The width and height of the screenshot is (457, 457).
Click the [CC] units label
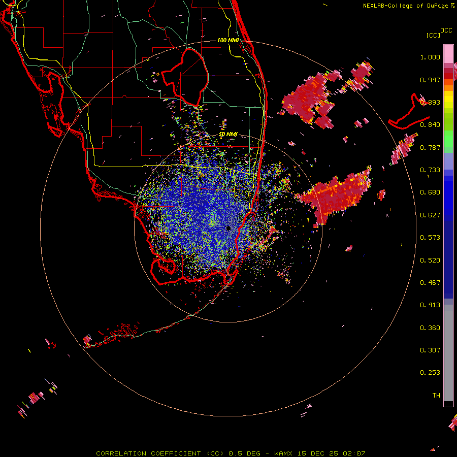pyautogui.click(x=434, y=35)
